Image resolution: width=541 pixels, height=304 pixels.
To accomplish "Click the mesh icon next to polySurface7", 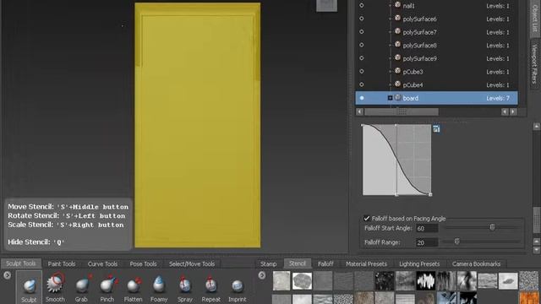I will pyautogui.click(x=397, y=31).
